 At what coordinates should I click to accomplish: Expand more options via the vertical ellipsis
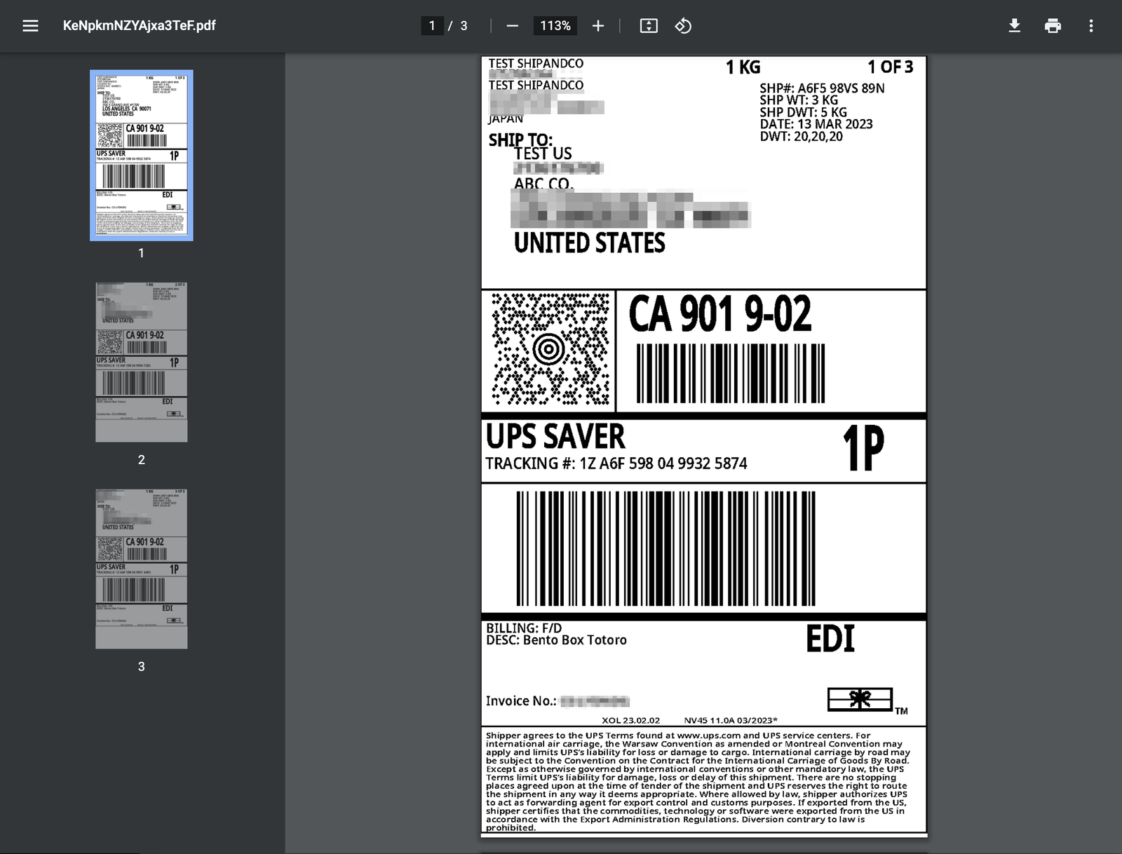(1091, 25)
